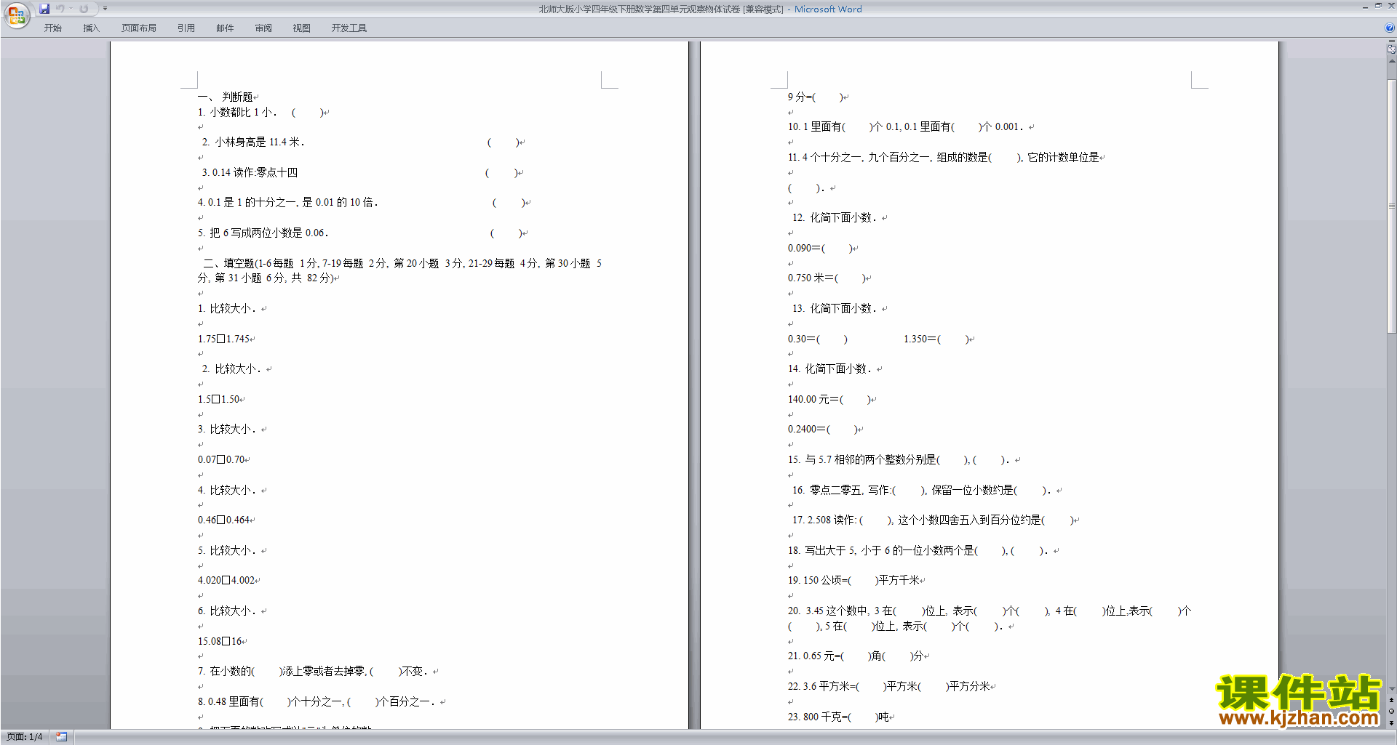Open the 邮件 tab
This screenshot has width=1397, height=745.
[x=225, y=28]
